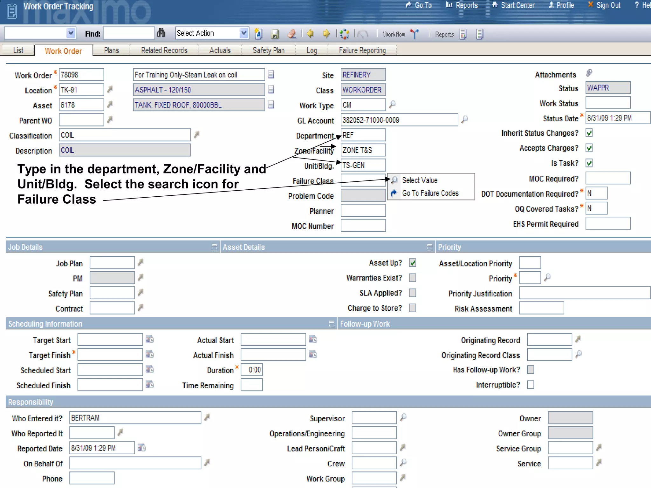Choose Select Value from popup menu
This screenshot has height=488, width=651.
click(420, 180)
